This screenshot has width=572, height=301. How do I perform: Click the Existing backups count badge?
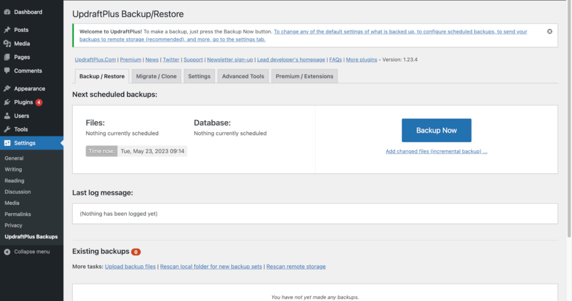[x=136, y=252]
